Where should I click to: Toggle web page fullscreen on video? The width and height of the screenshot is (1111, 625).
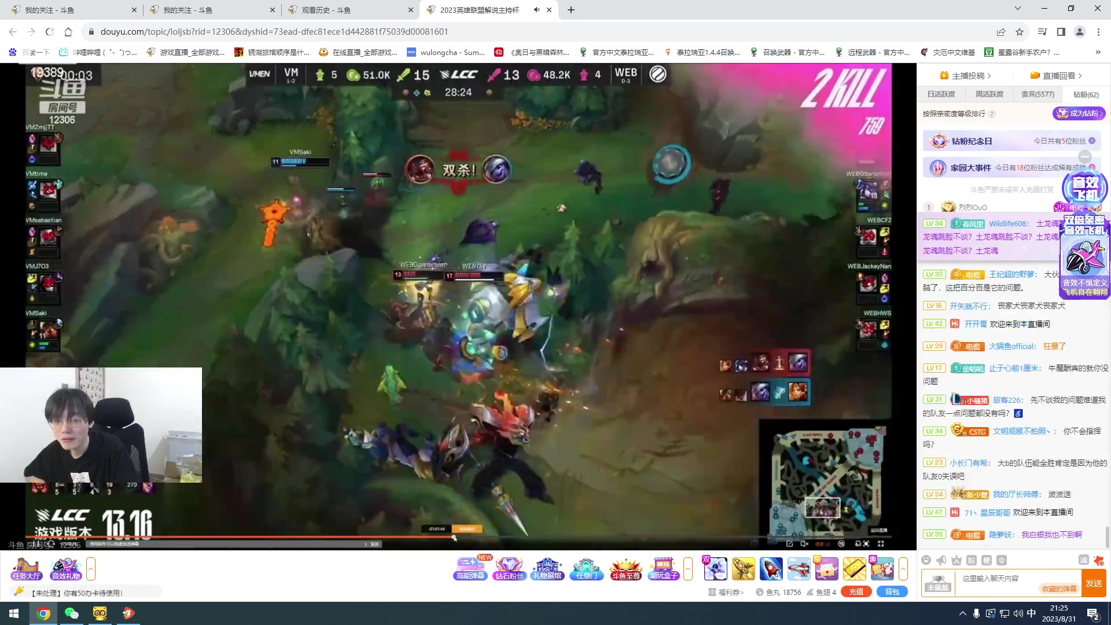pos(866,543)
